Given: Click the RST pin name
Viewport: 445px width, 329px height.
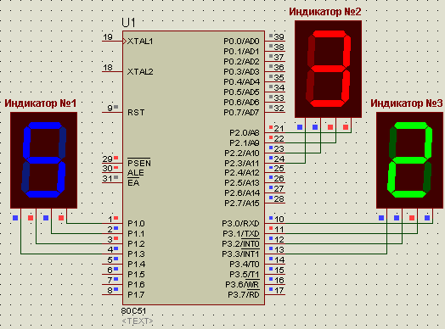Looking at the screenshot, I should 136,113.
